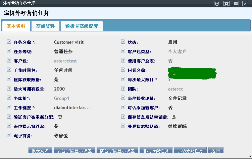Screen dimensions: 252x159
Task: Open 前台字段显示设置 settings
Action: tap(117, 151)
